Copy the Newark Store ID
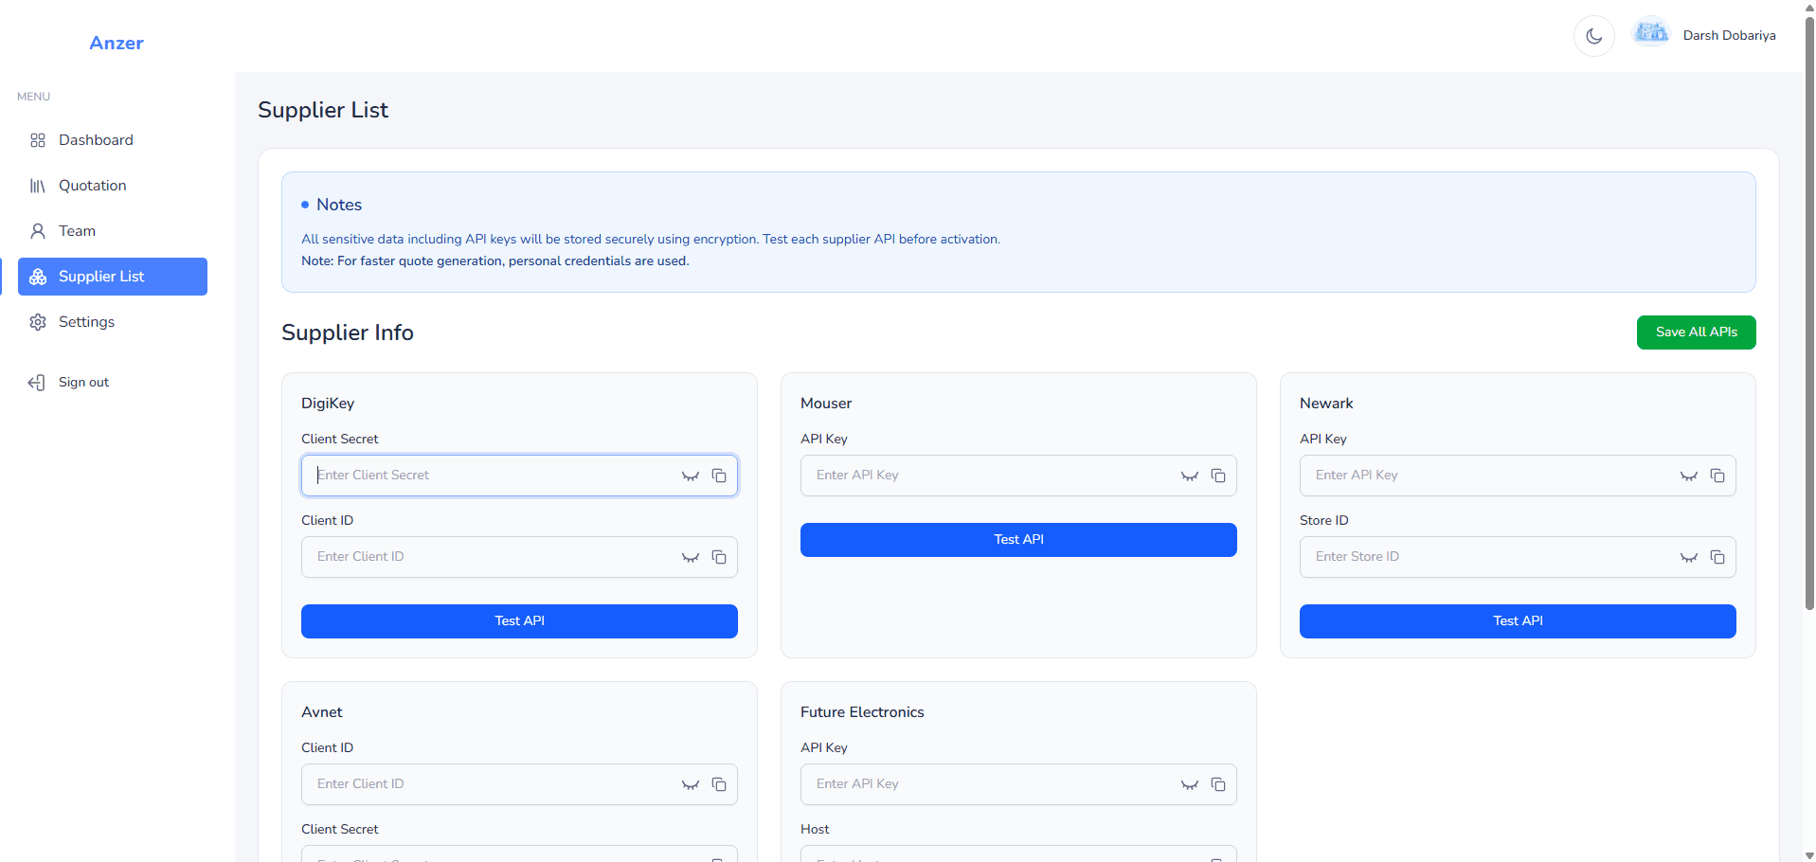1816x862 pixels. [x=1717, y=557]
